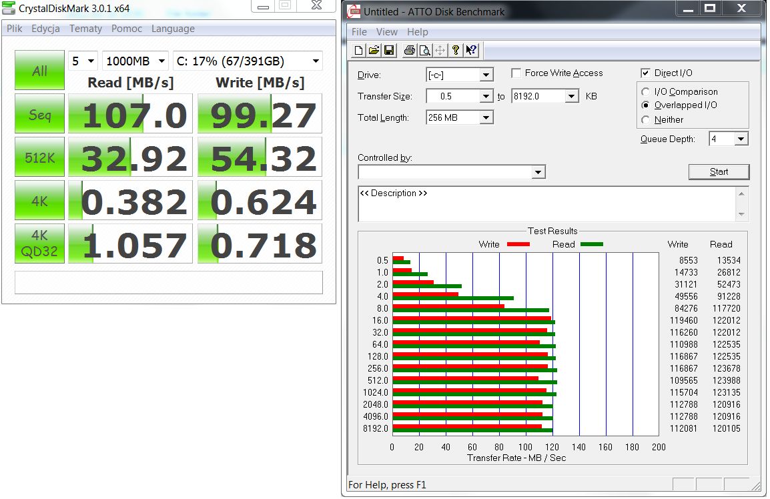Click the grayed four-arrow move icon
770x499 pixels.
440,50
